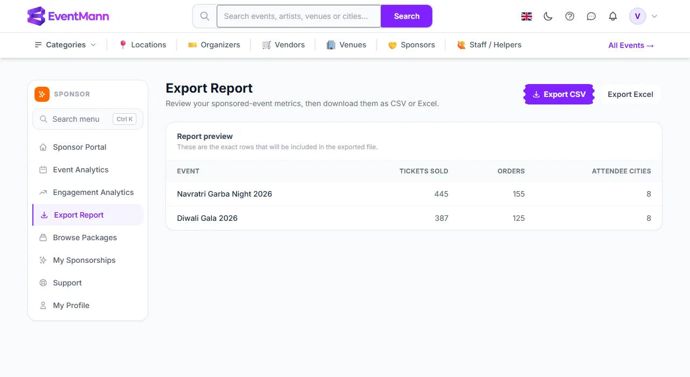Click the EventMann logo

[68, 16]
